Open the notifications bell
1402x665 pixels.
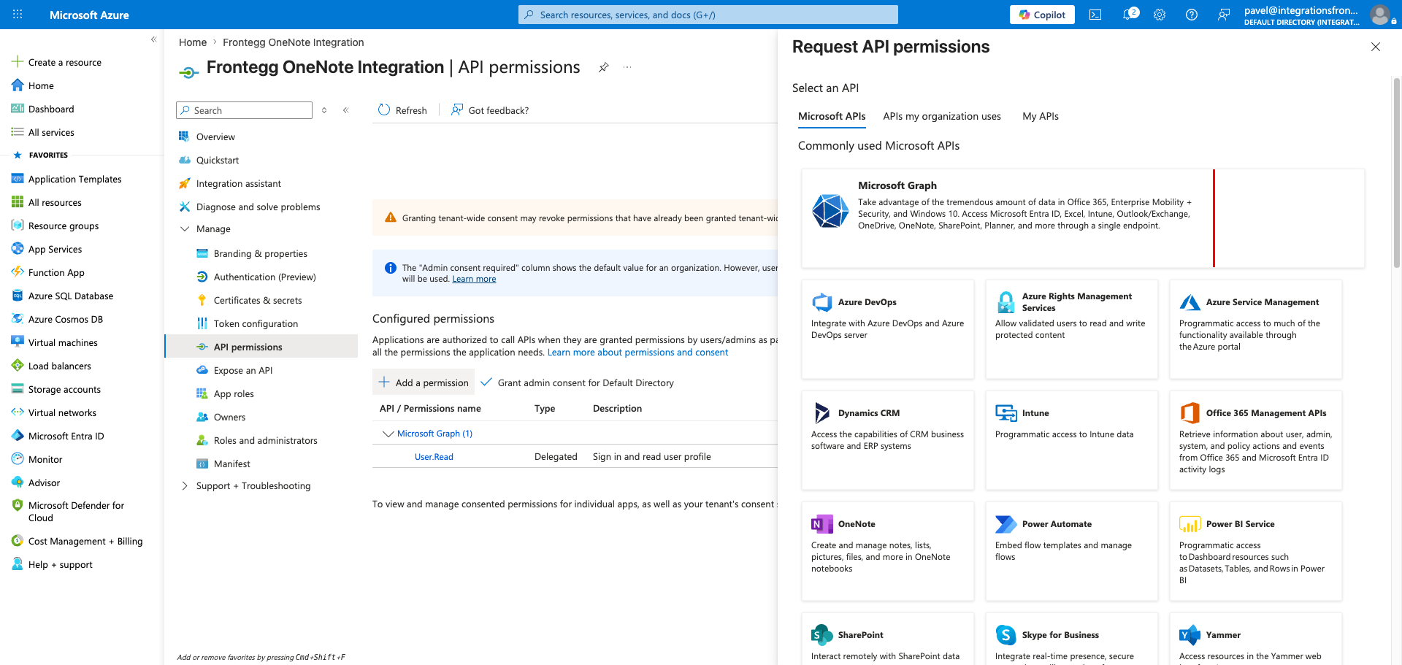pos(1129,15)
